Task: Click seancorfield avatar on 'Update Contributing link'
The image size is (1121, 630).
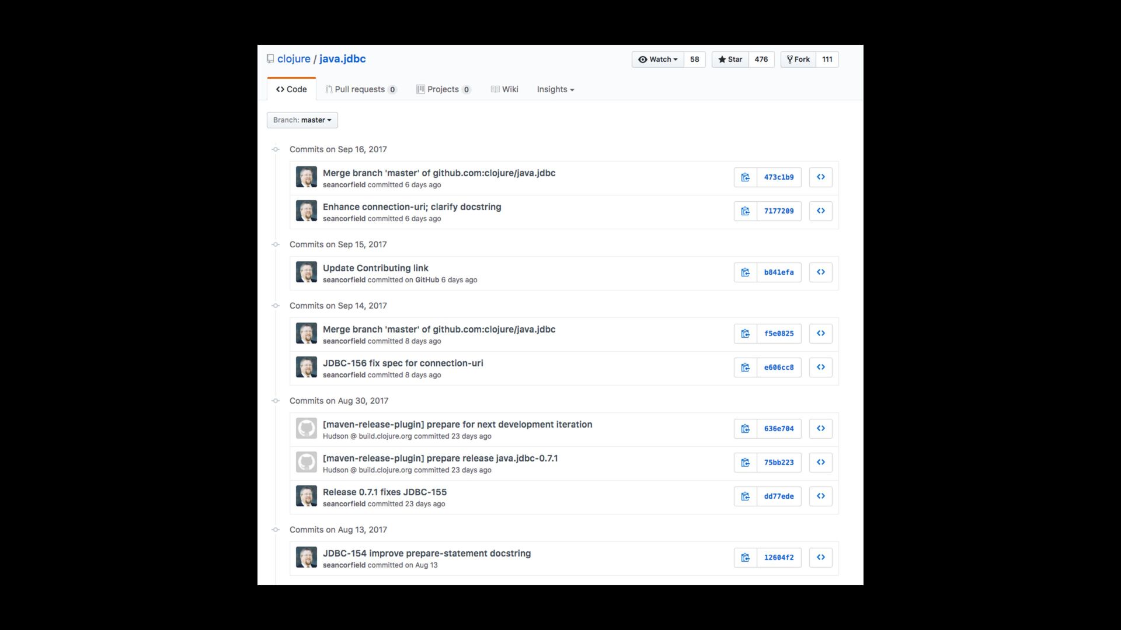Action: (306, 272)
